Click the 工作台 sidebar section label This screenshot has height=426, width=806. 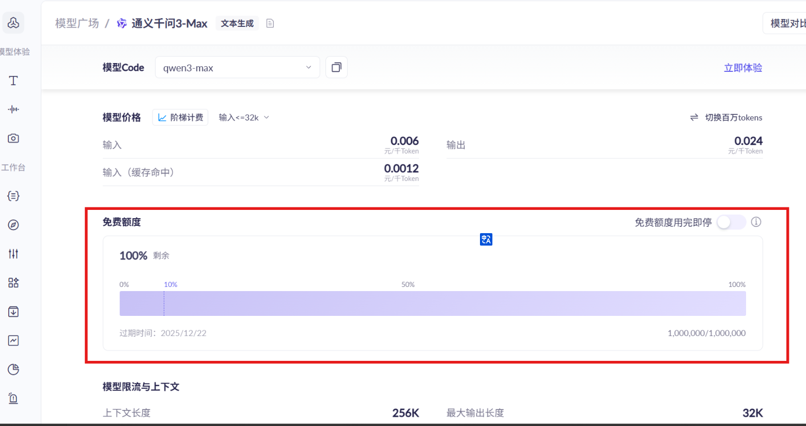13,168
